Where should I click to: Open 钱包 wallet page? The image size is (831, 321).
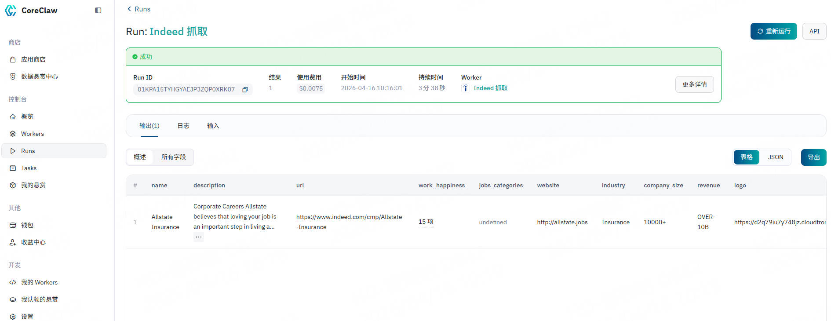(x=27, y=225)
